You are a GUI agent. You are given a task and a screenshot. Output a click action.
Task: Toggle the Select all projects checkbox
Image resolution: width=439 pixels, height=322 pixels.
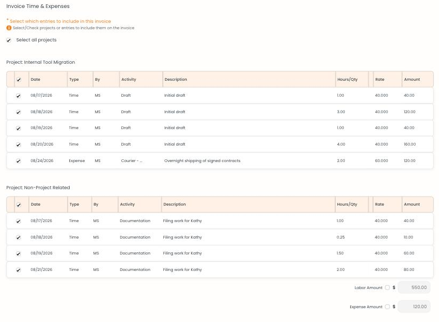point(9,40)
